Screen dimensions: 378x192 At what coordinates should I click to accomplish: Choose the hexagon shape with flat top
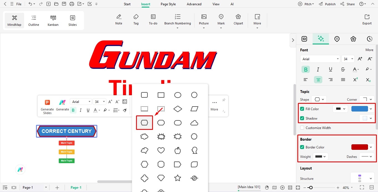[144, 123]
